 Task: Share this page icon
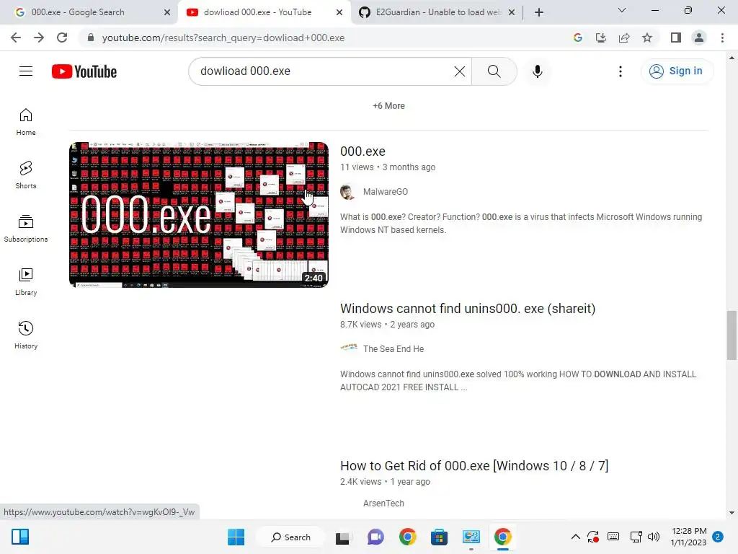coord(624,38)
